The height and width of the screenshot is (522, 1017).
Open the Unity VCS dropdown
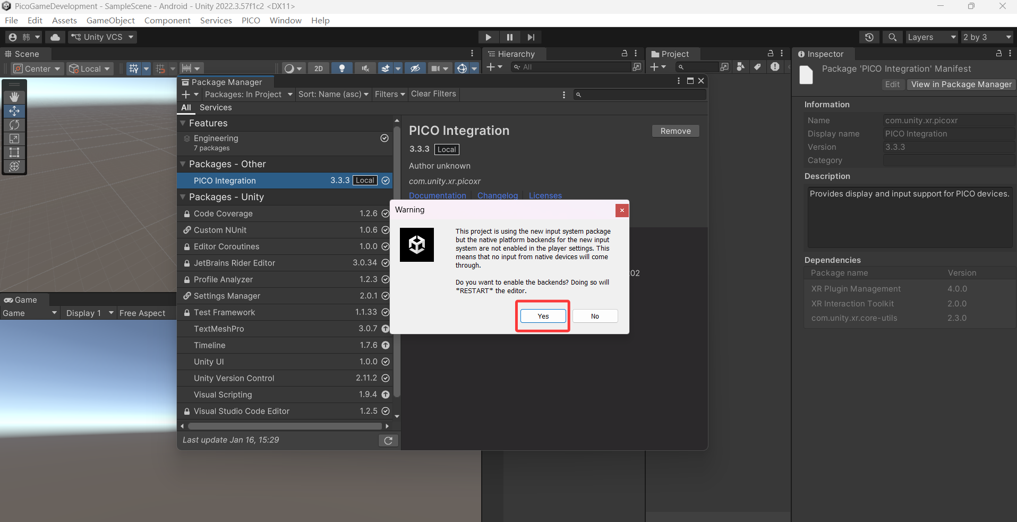tap(102, 37)
